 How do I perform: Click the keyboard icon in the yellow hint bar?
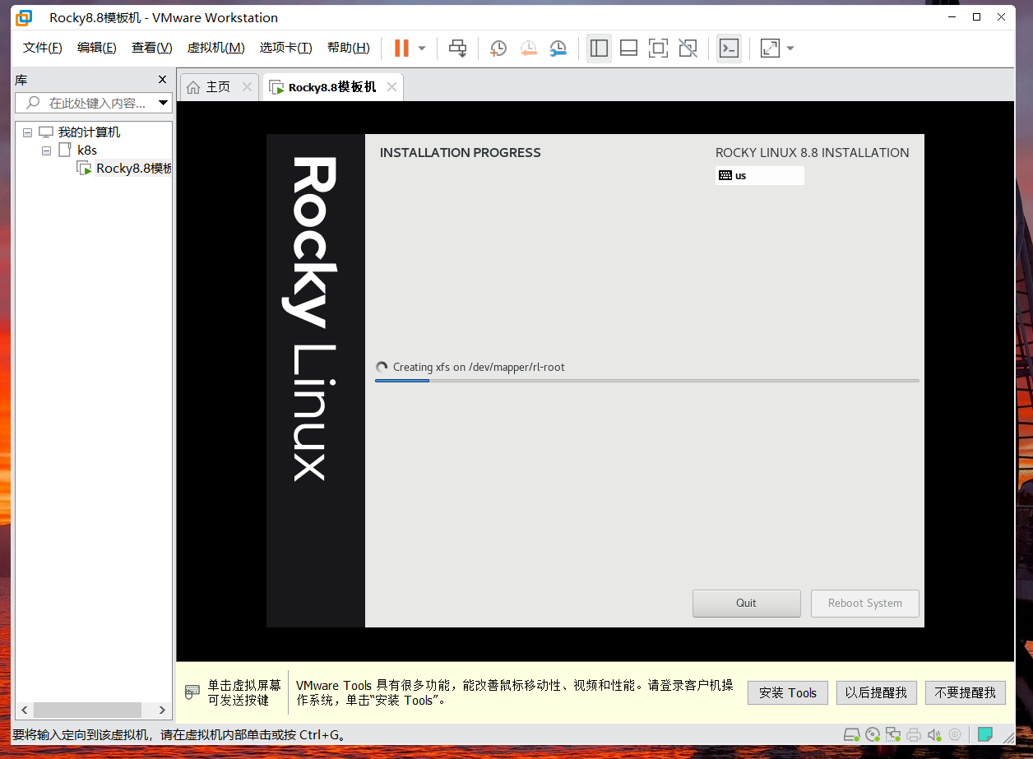tap(192, 692)
